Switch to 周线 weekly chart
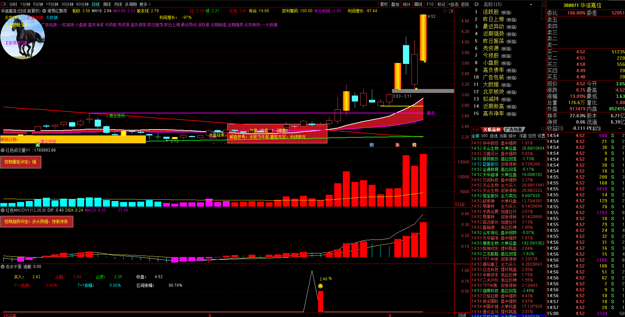 (x=107, y=4)
